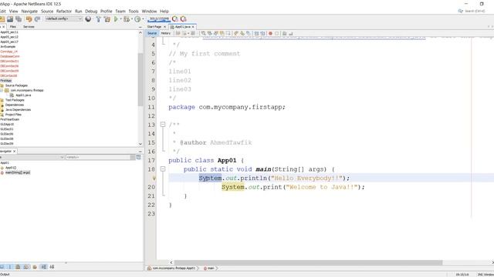The height and width of the screenshot is (277, 494).
Task: Open the Navigator empty filter combo box
Action: coord(100,157)
